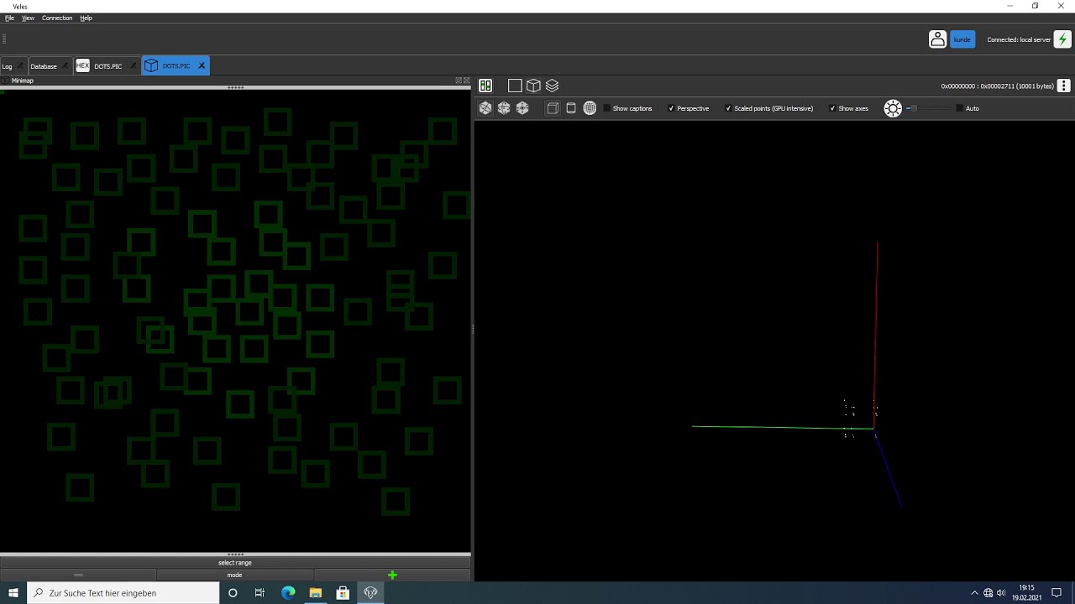This screenshot has width=1075, height=604.
Task: Click the user profile icon
Action: (937, 39)
